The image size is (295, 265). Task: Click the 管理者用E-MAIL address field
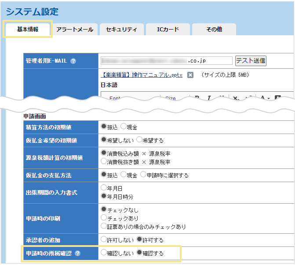coord(166,60)
